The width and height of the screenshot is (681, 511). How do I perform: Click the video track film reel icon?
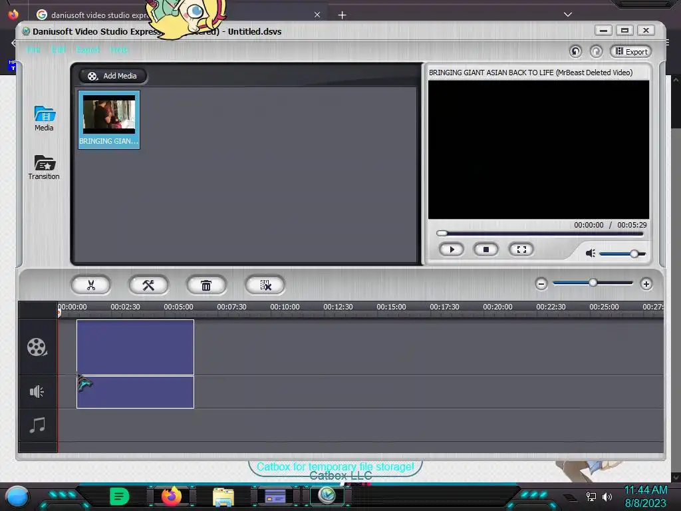pyautogui.click(x=37, y=347)
